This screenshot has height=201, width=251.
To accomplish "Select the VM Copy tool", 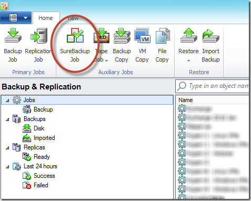I will click(142, 36).
